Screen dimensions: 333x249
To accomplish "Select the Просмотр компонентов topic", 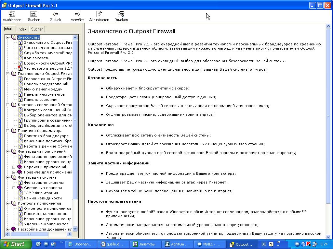I will click(x=46, y=214).
